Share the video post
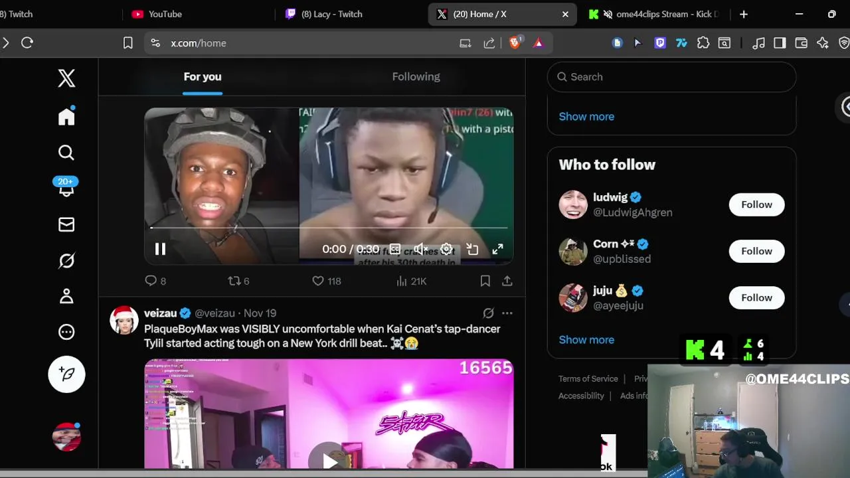850x478 pixels. click(507, 281)
